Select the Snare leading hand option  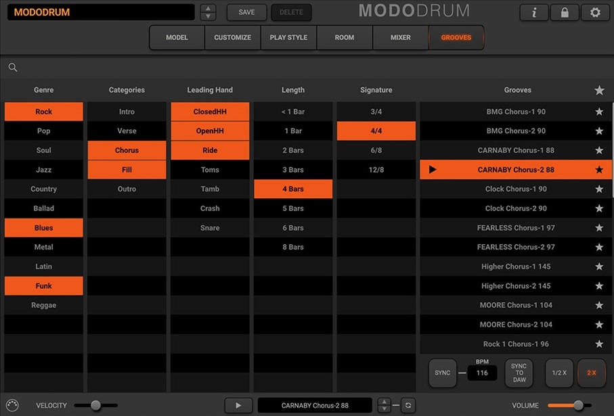point(210,228)
